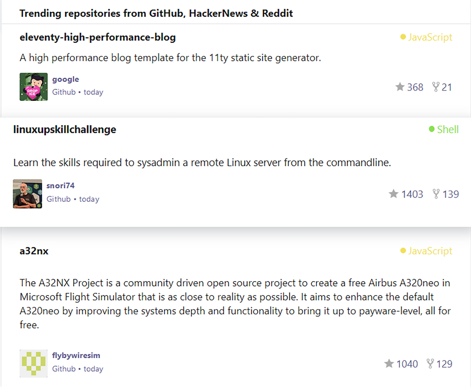Click the snori74 profile photo
Screen dimensions: 471x388
pyautogui.click(x=27, y=194)
